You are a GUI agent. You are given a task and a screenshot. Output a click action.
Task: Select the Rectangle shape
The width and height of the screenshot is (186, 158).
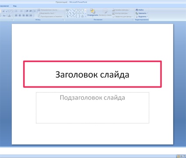(76, 10)
